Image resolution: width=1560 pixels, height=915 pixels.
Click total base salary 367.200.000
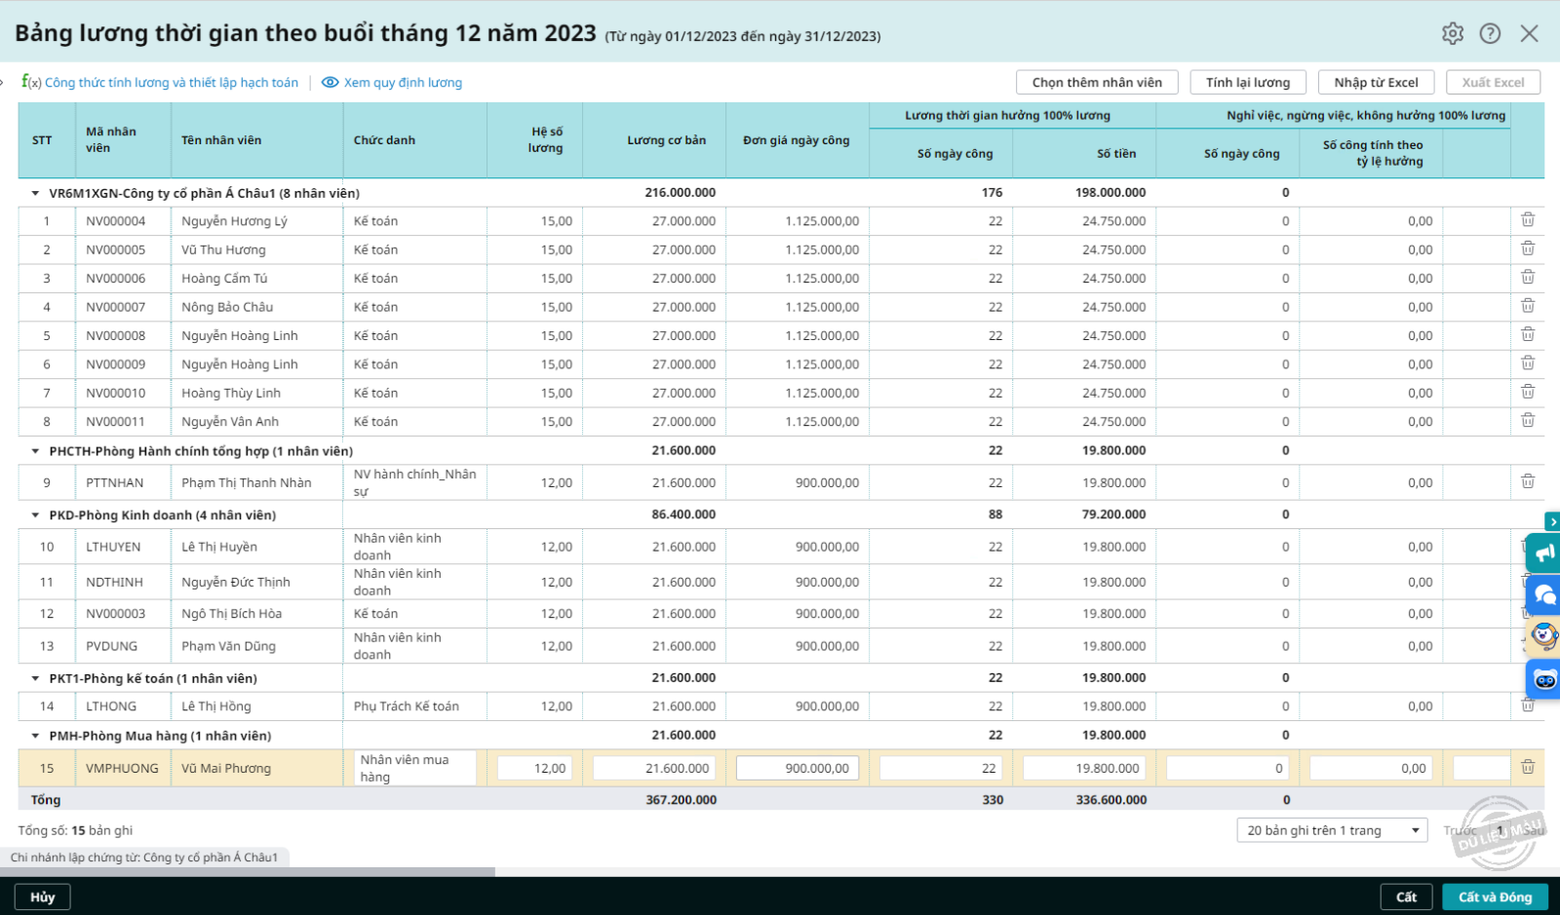pos(681,799)
